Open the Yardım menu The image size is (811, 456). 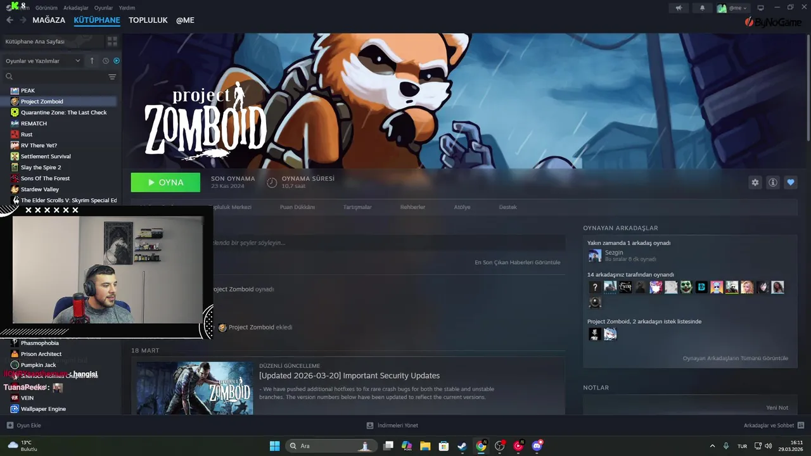click(127, 8)
